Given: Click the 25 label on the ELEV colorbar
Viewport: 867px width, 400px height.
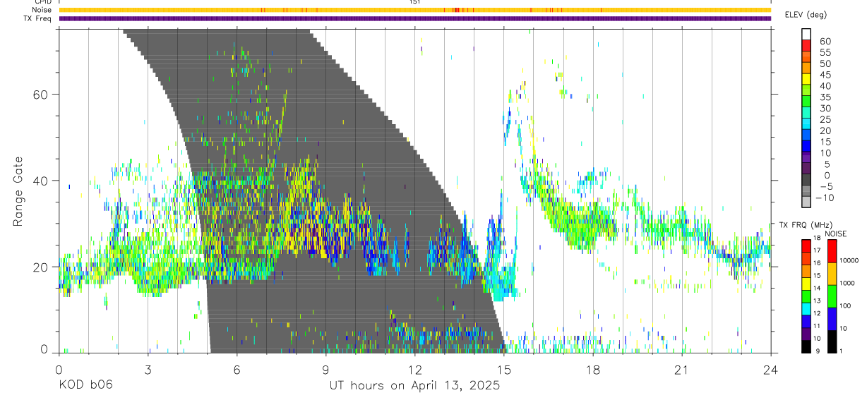Looking at the screenshot, I should point(825,120).
